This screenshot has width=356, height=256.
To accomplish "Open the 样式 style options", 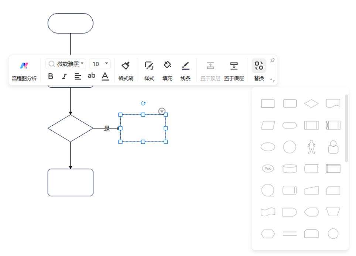I will coord(149,70).
